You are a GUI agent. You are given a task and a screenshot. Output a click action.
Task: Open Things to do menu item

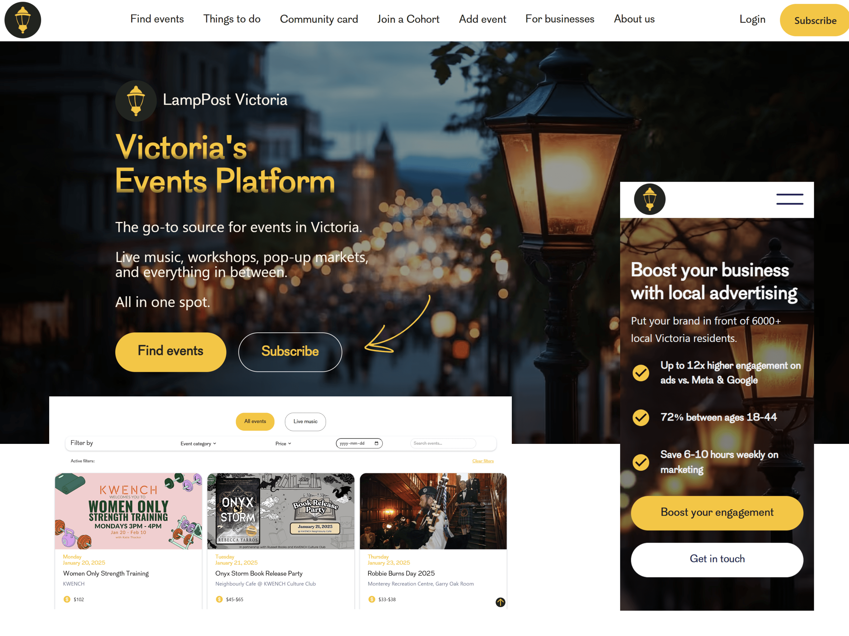(x=232, y=19)
